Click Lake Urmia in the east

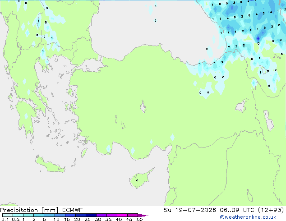268,121
